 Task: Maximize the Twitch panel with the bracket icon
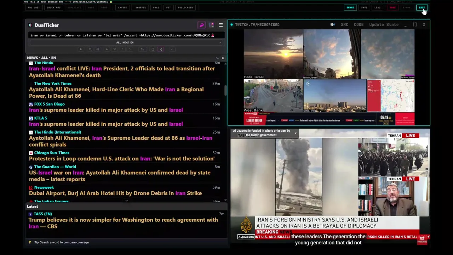pyautogui.click(x=414, y=24)
